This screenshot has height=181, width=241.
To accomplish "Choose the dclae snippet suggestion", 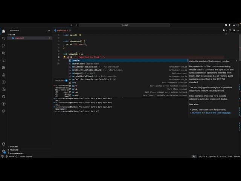I will (x=128, y=92).
